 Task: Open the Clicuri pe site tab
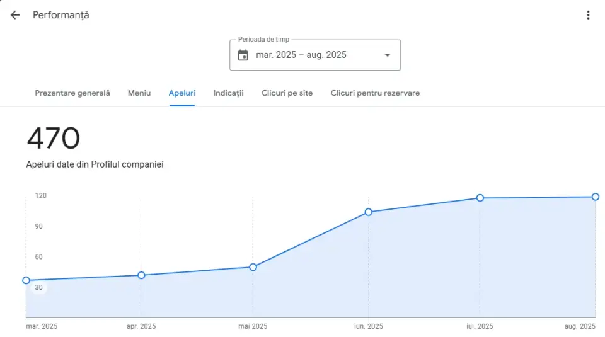coord(287,93)
